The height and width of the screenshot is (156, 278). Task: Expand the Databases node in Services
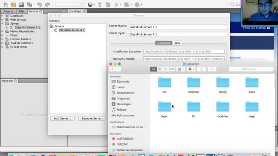tap(2, 16)
